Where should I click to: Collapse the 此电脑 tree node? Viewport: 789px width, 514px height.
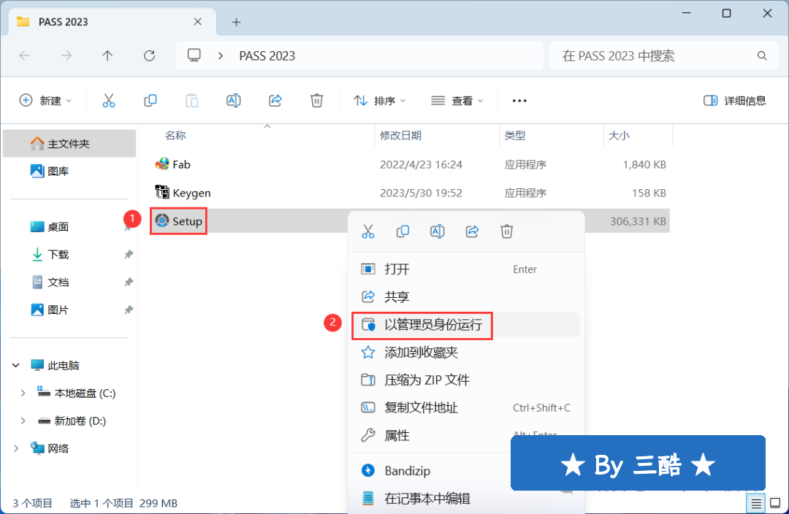[16, 365]
